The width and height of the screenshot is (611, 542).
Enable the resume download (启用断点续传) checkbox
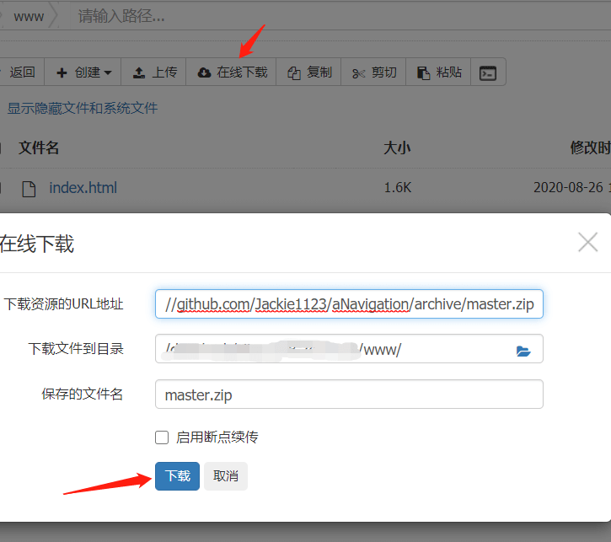tap(162, 437)
